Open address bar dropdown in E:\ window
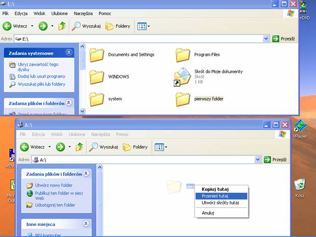This screenshot has width=316, height=237. (x=265, y=39)
